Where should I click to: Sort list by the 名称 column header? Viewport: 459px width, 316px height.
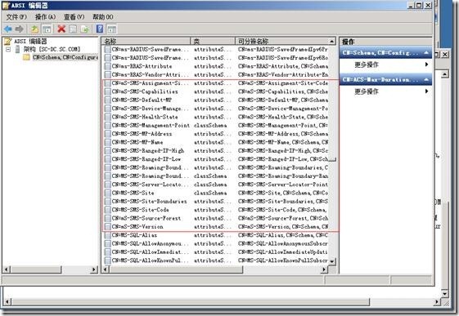click(x=146, y=41)
